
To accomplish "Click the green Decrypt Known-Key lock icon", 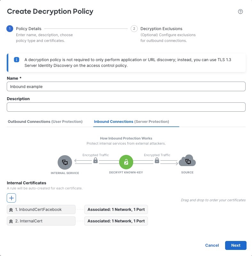I will (x=126, y=162).
